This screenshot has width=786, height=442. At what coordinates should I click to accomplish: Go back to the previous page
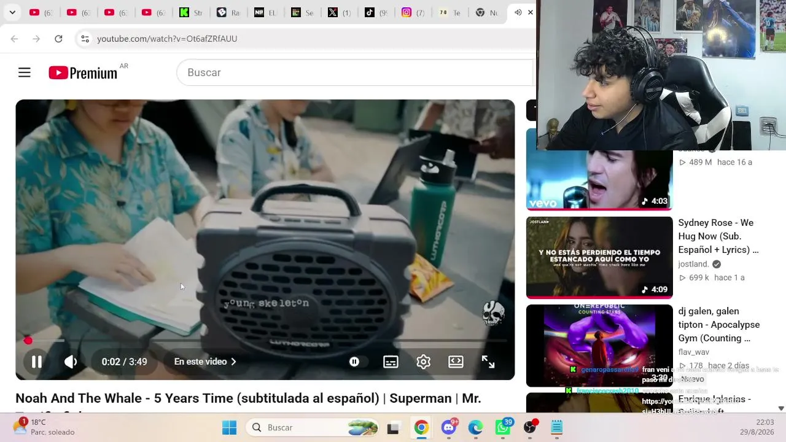[x=14, y=39]
